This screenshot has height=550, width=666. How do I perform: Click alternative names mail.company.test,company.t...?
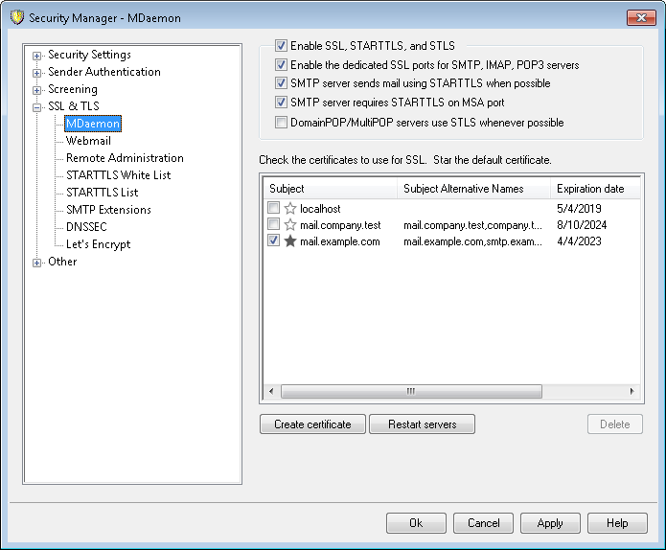[x=472, y=224]
